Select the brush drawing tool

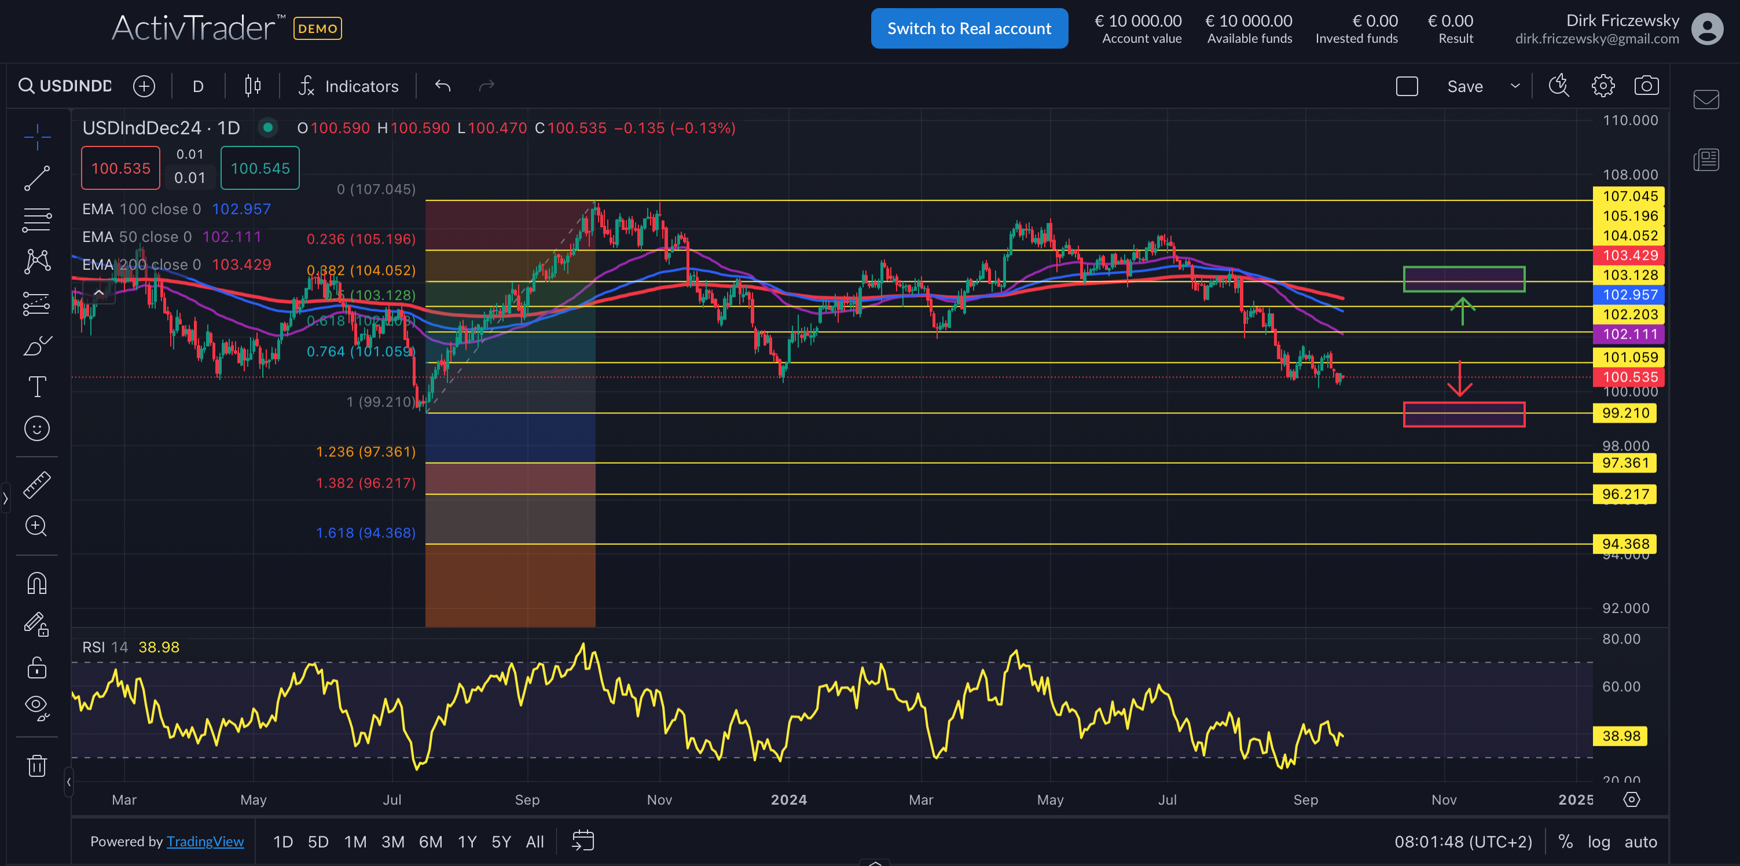[x=37, y=344]
